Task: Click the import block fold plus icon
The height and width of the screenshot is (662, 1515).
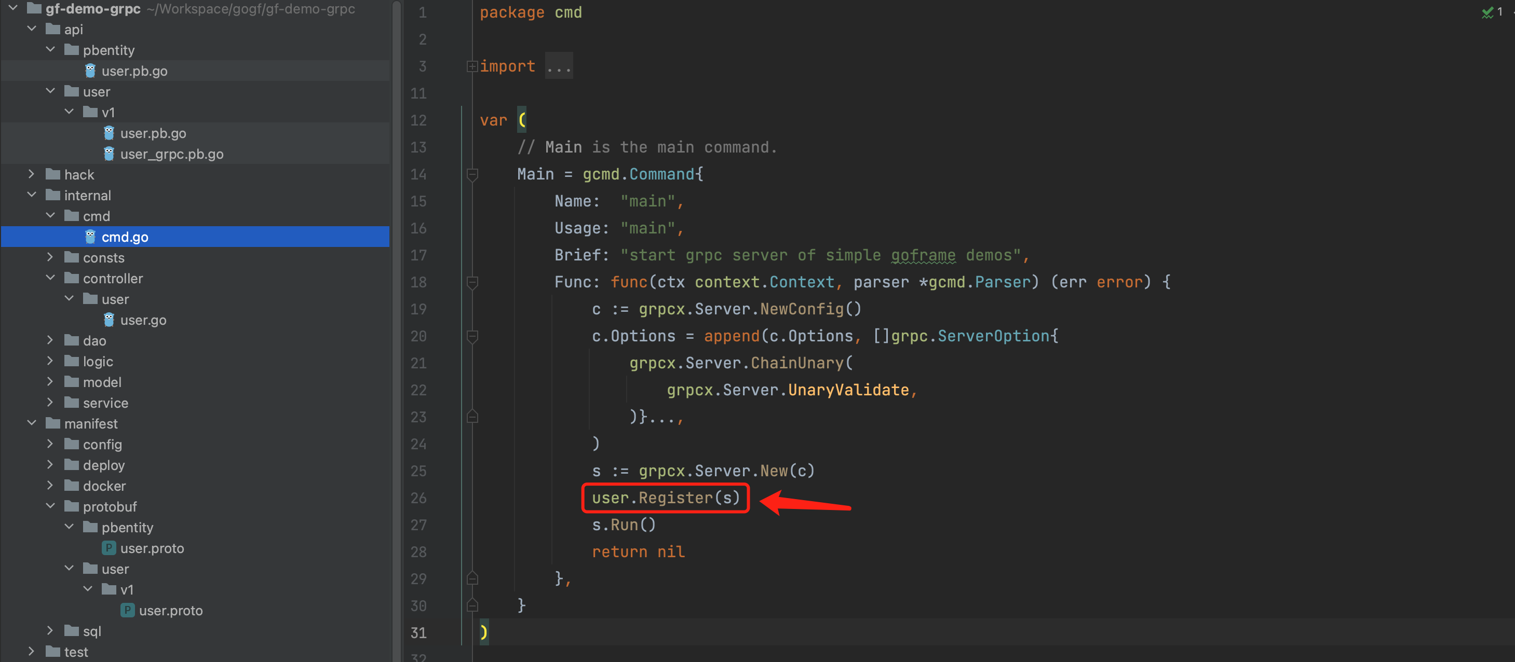Action: pyautogui.click(x=471, y=66)
